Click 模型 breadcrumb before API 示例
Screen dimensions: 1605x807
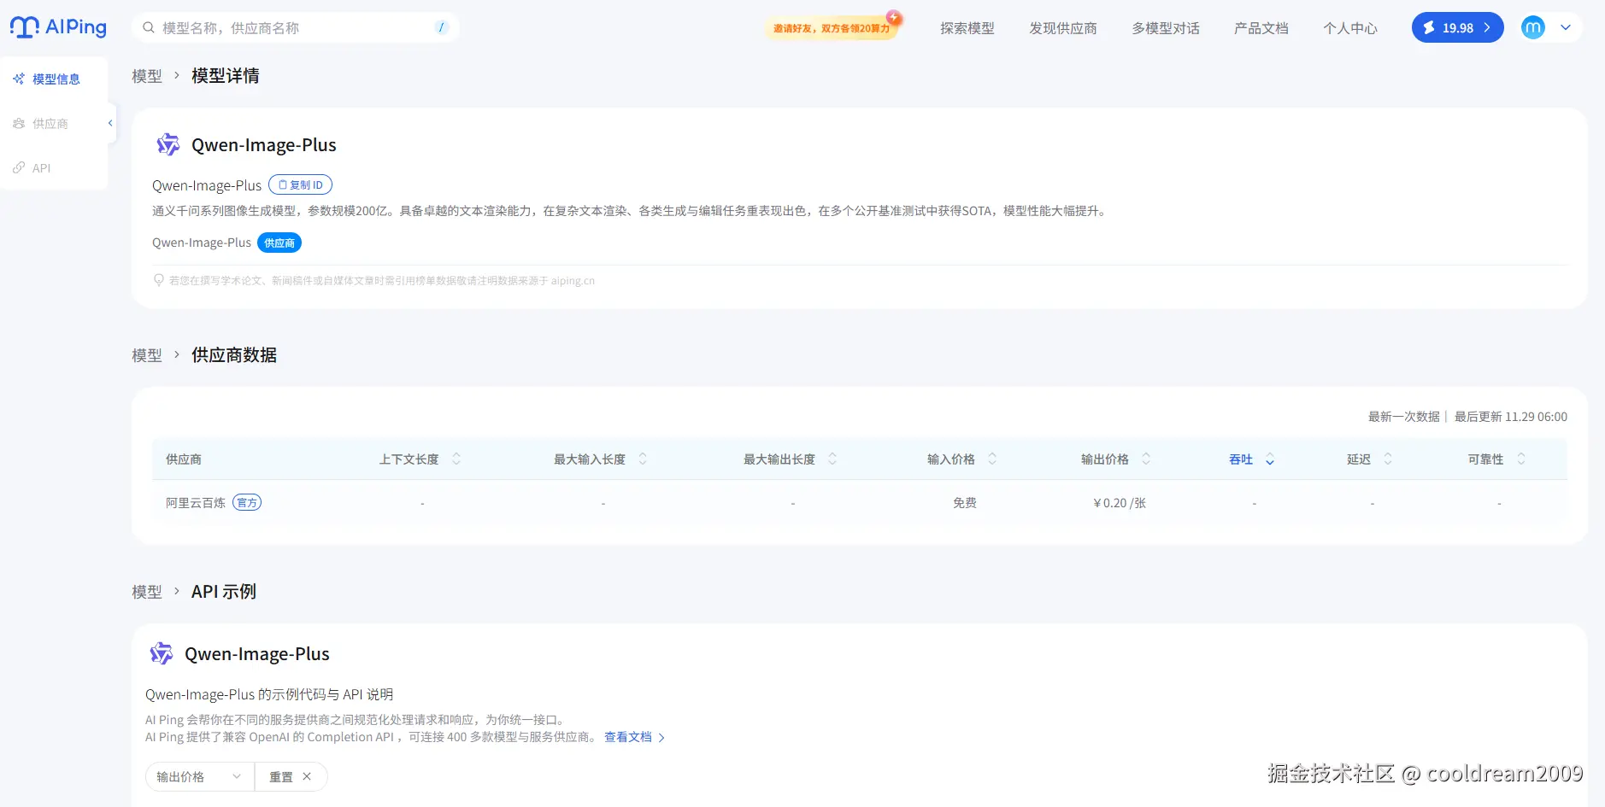click(x=147, y=592)
